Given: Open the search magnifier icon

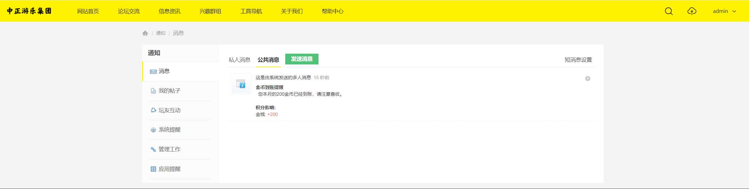Looking at the screenshot, I should click(x=669, y=11).
